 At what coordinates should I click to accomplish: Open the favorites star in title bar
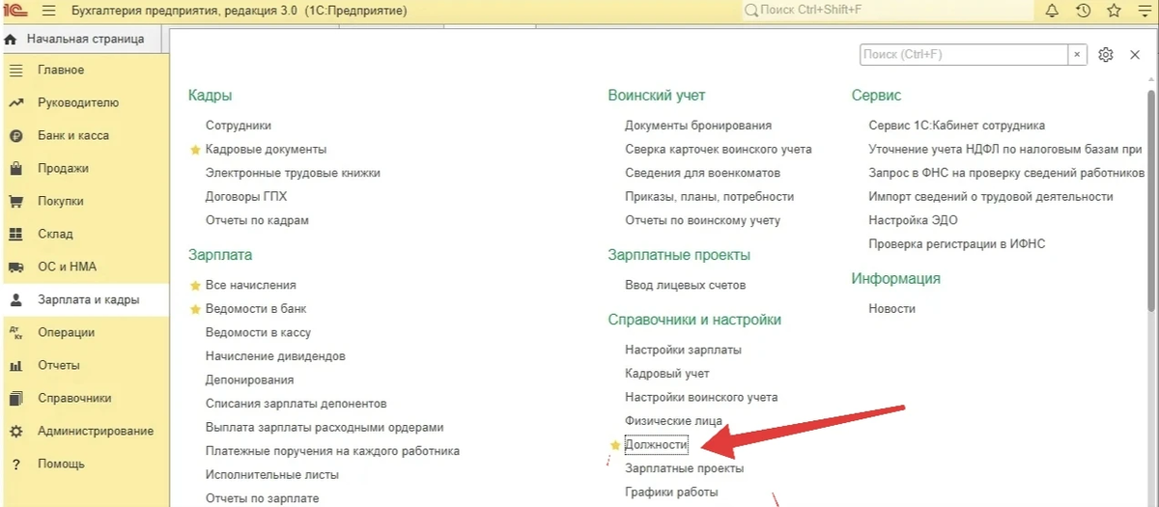(1115, 11)
